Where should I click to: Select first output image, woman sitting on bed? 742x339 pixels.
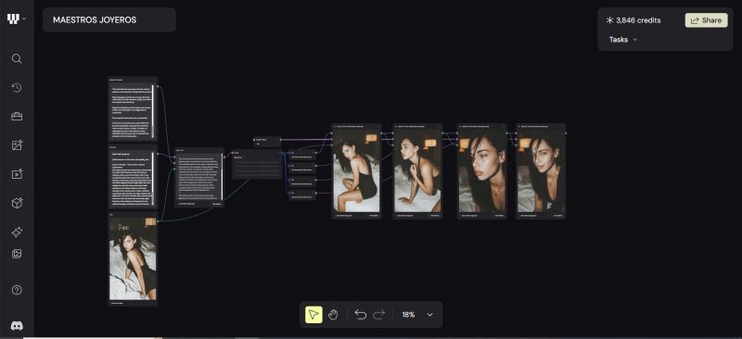[356, 170]
